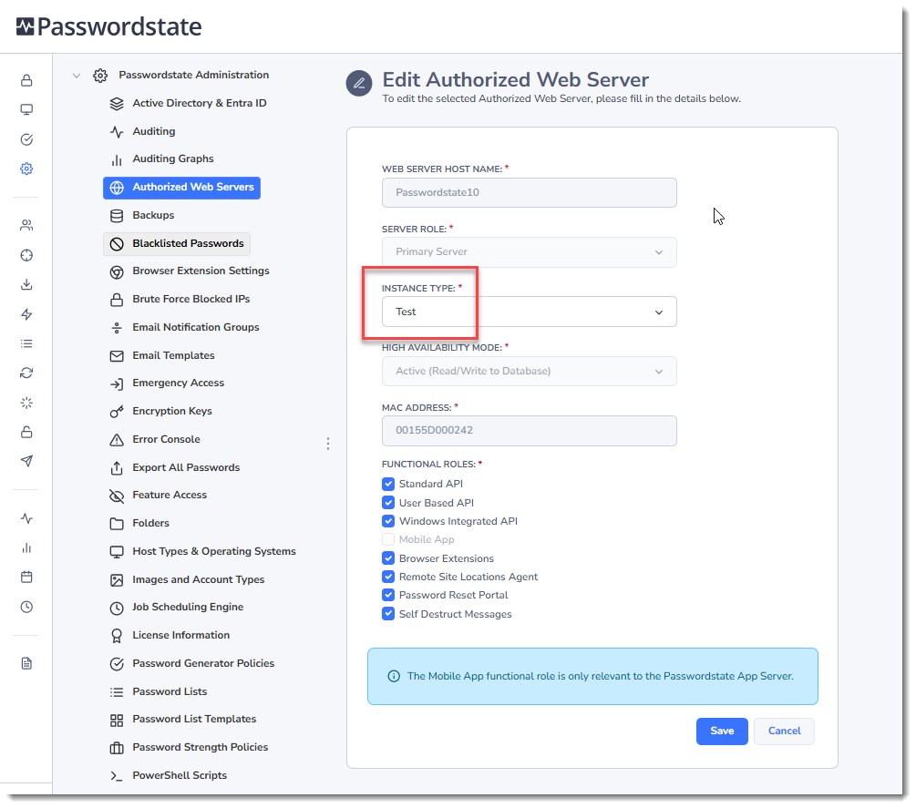Click the database icon next to Backups
The image size is (916, 808).
click(x=117, y=216)
